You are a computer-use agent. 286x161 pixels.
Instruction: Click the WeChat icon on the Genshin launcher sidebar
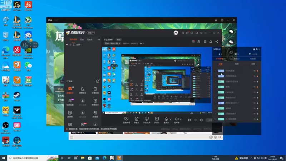(x=231, y=42)
